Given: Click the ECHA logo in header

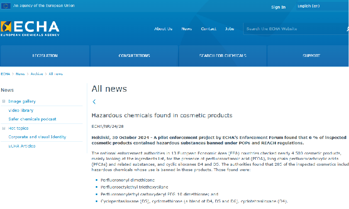Looking at the screenshot, I should [30, 29].
